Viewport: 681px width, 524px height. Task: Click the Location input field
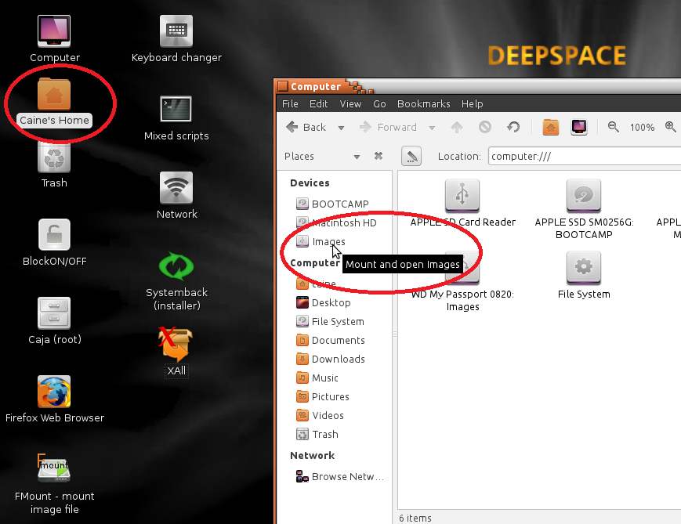(584, 157)
